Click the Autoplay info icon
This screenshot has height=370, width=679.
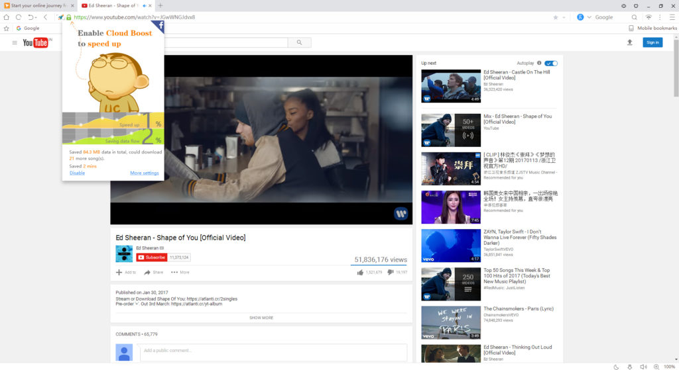tap(539, 63)
